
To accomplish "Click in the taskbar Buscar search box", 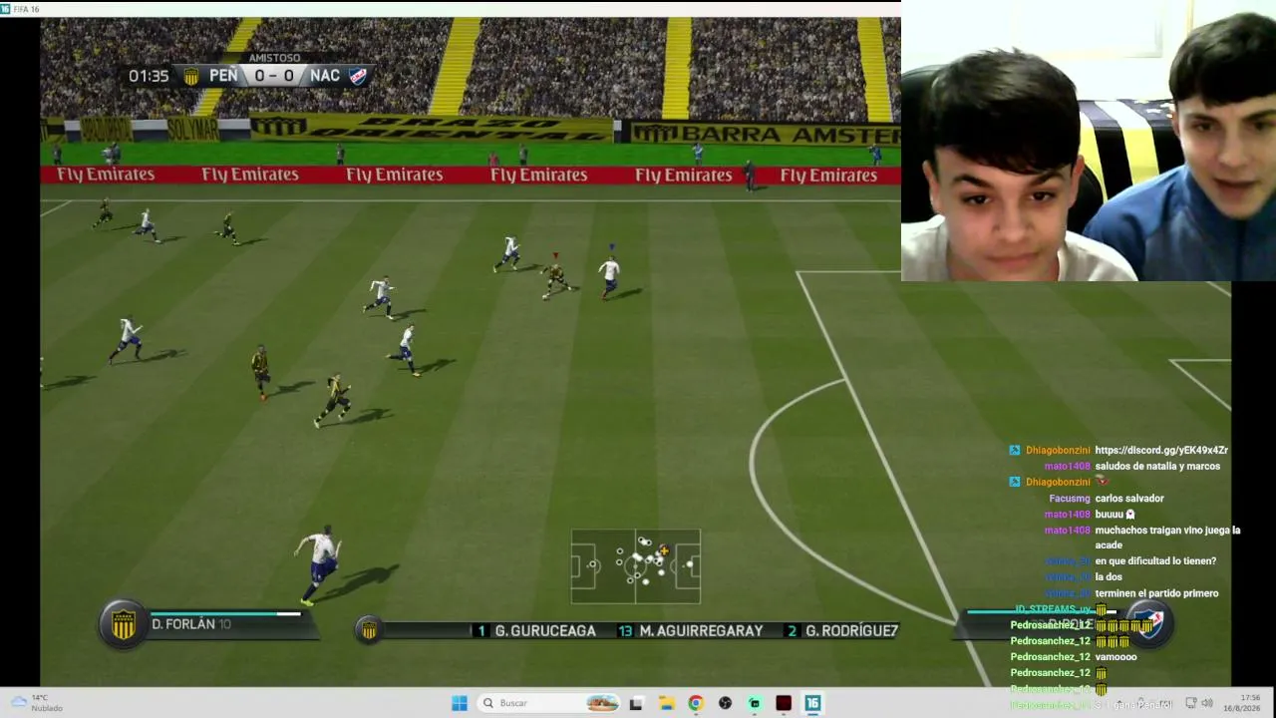I will pyautogui.click(x=548, y=703).
